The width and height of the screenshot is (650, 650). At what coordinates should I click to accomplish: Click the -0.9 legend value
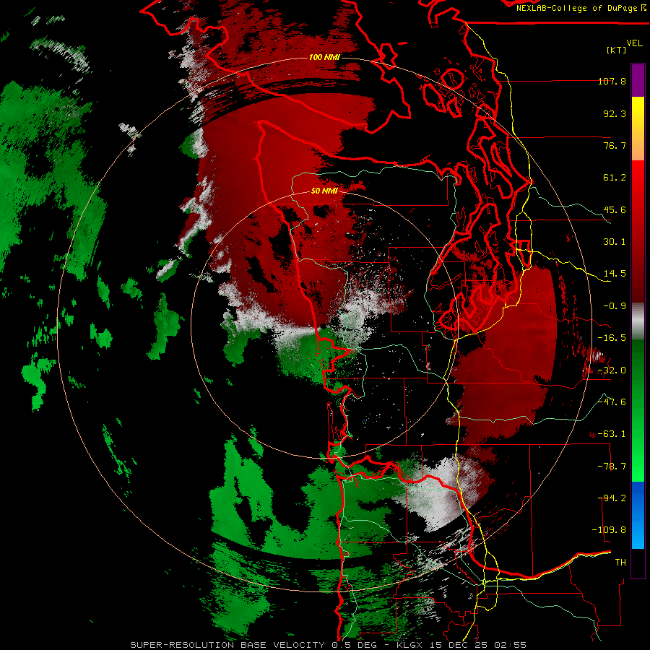pos(615,305)
